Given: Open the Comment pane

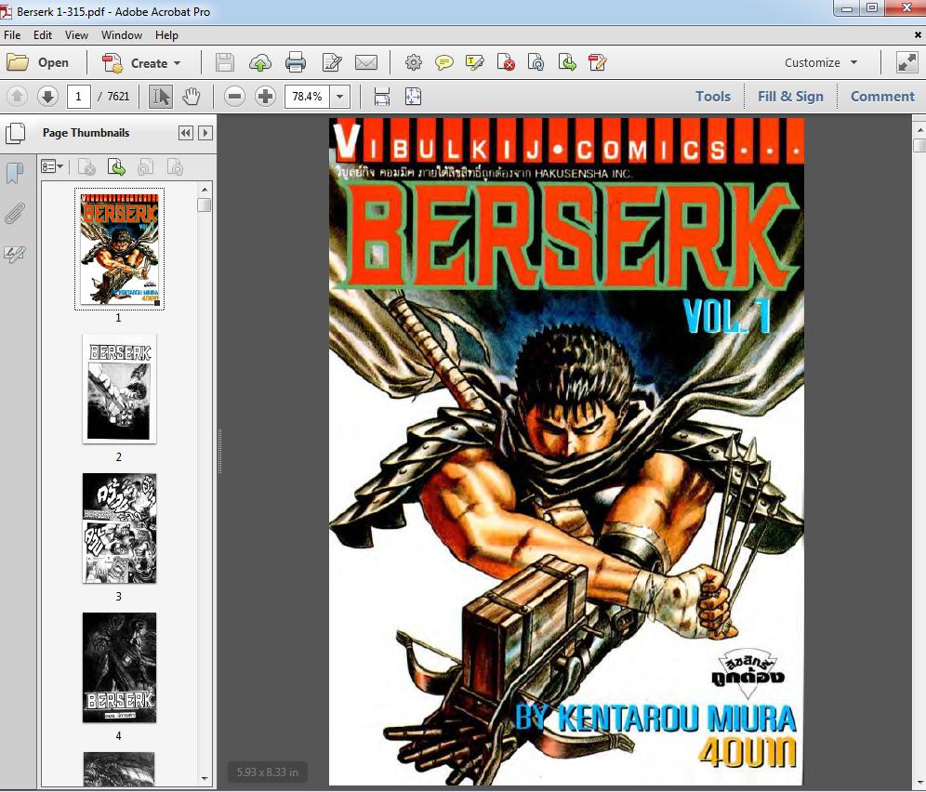Looking at the screenshot, I should [x=882, y=97].
